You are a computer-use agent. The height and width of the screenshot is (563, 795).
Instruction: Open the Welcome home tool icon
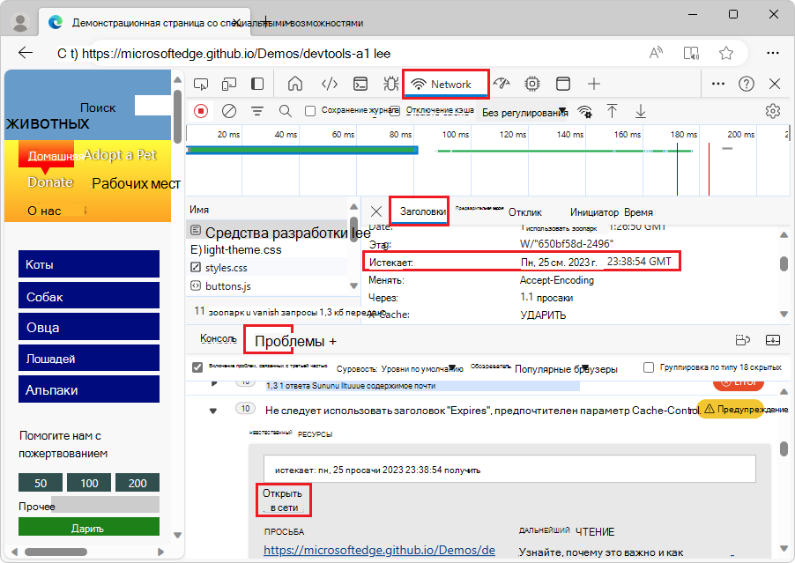tap(295, 84)
